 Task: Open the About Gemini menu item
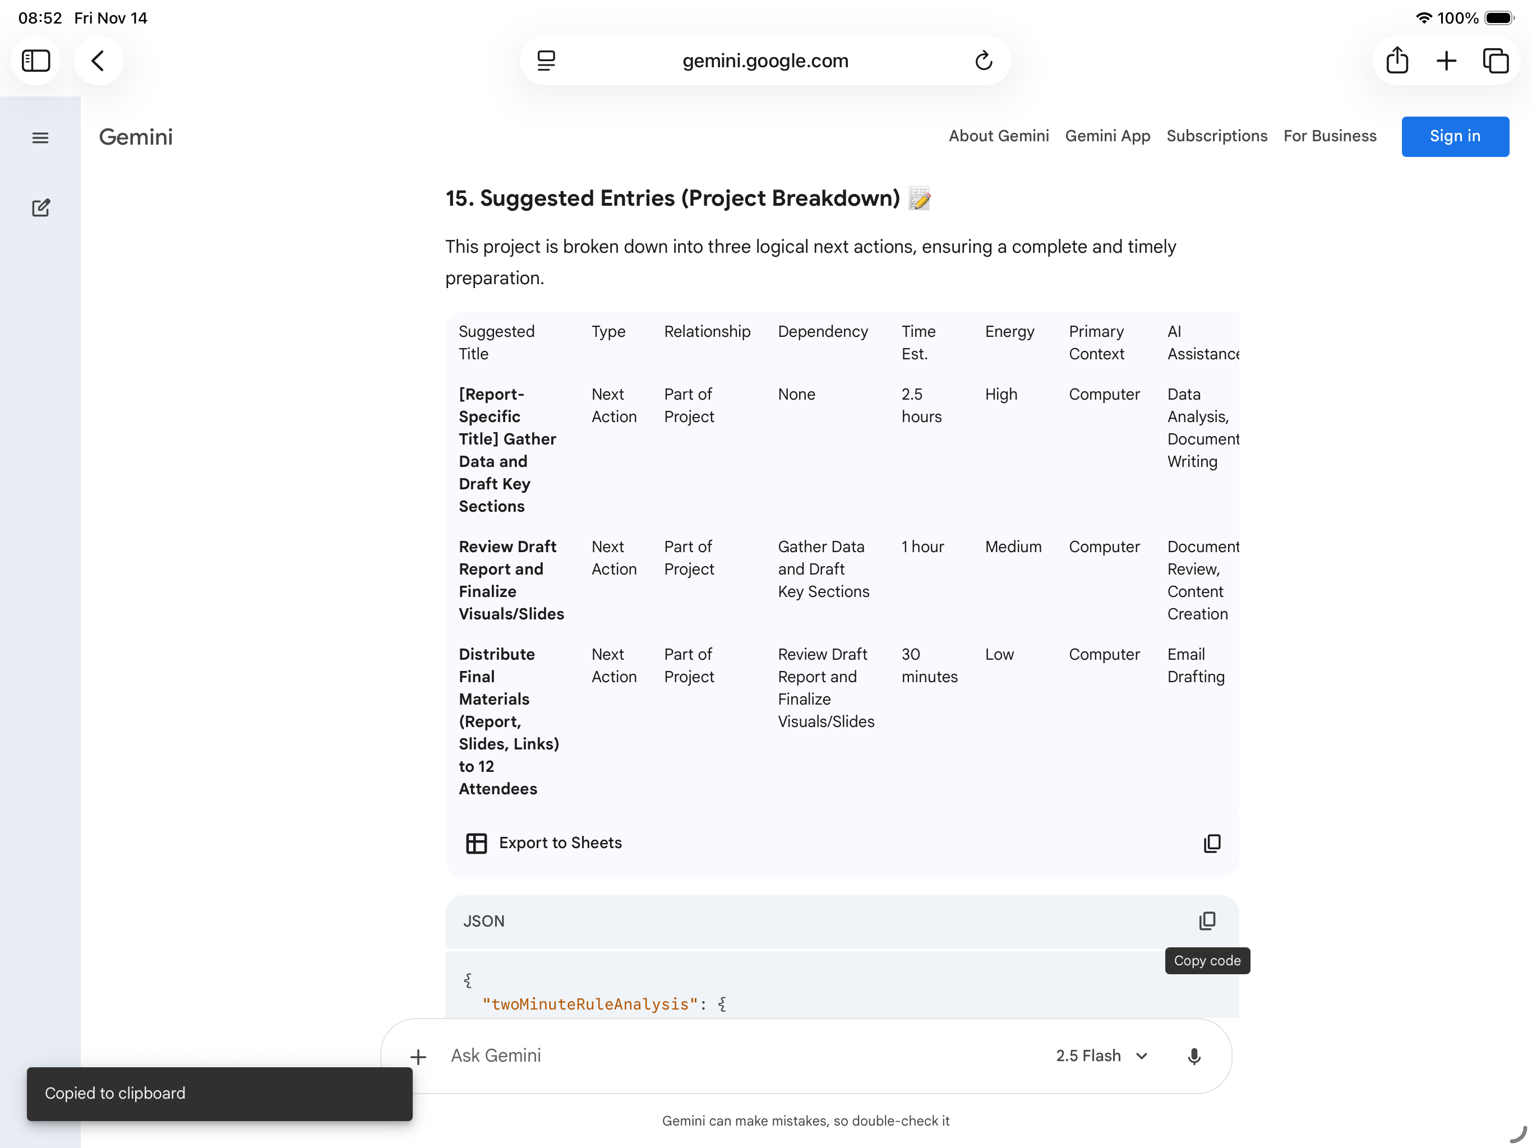(998, 136)
